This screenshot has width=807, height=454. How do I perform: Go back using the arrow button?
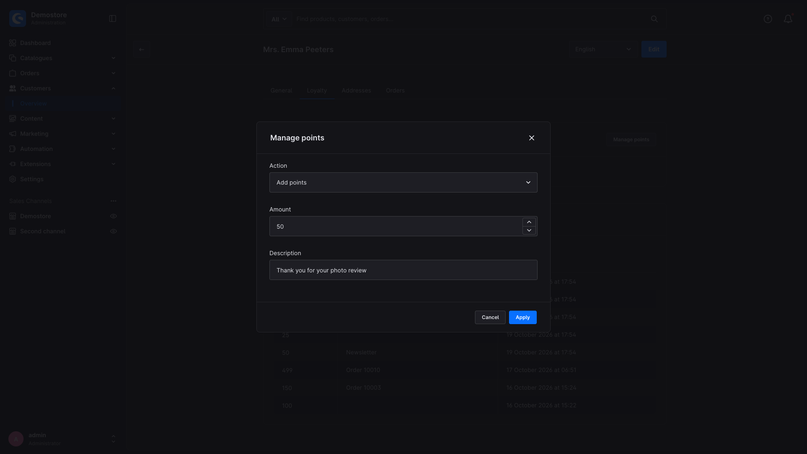[x=142, y=50]
